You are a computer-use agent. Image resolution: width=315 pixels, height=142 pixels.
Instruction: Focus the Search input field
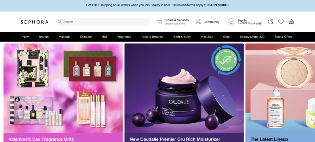(x=102, y=22)
